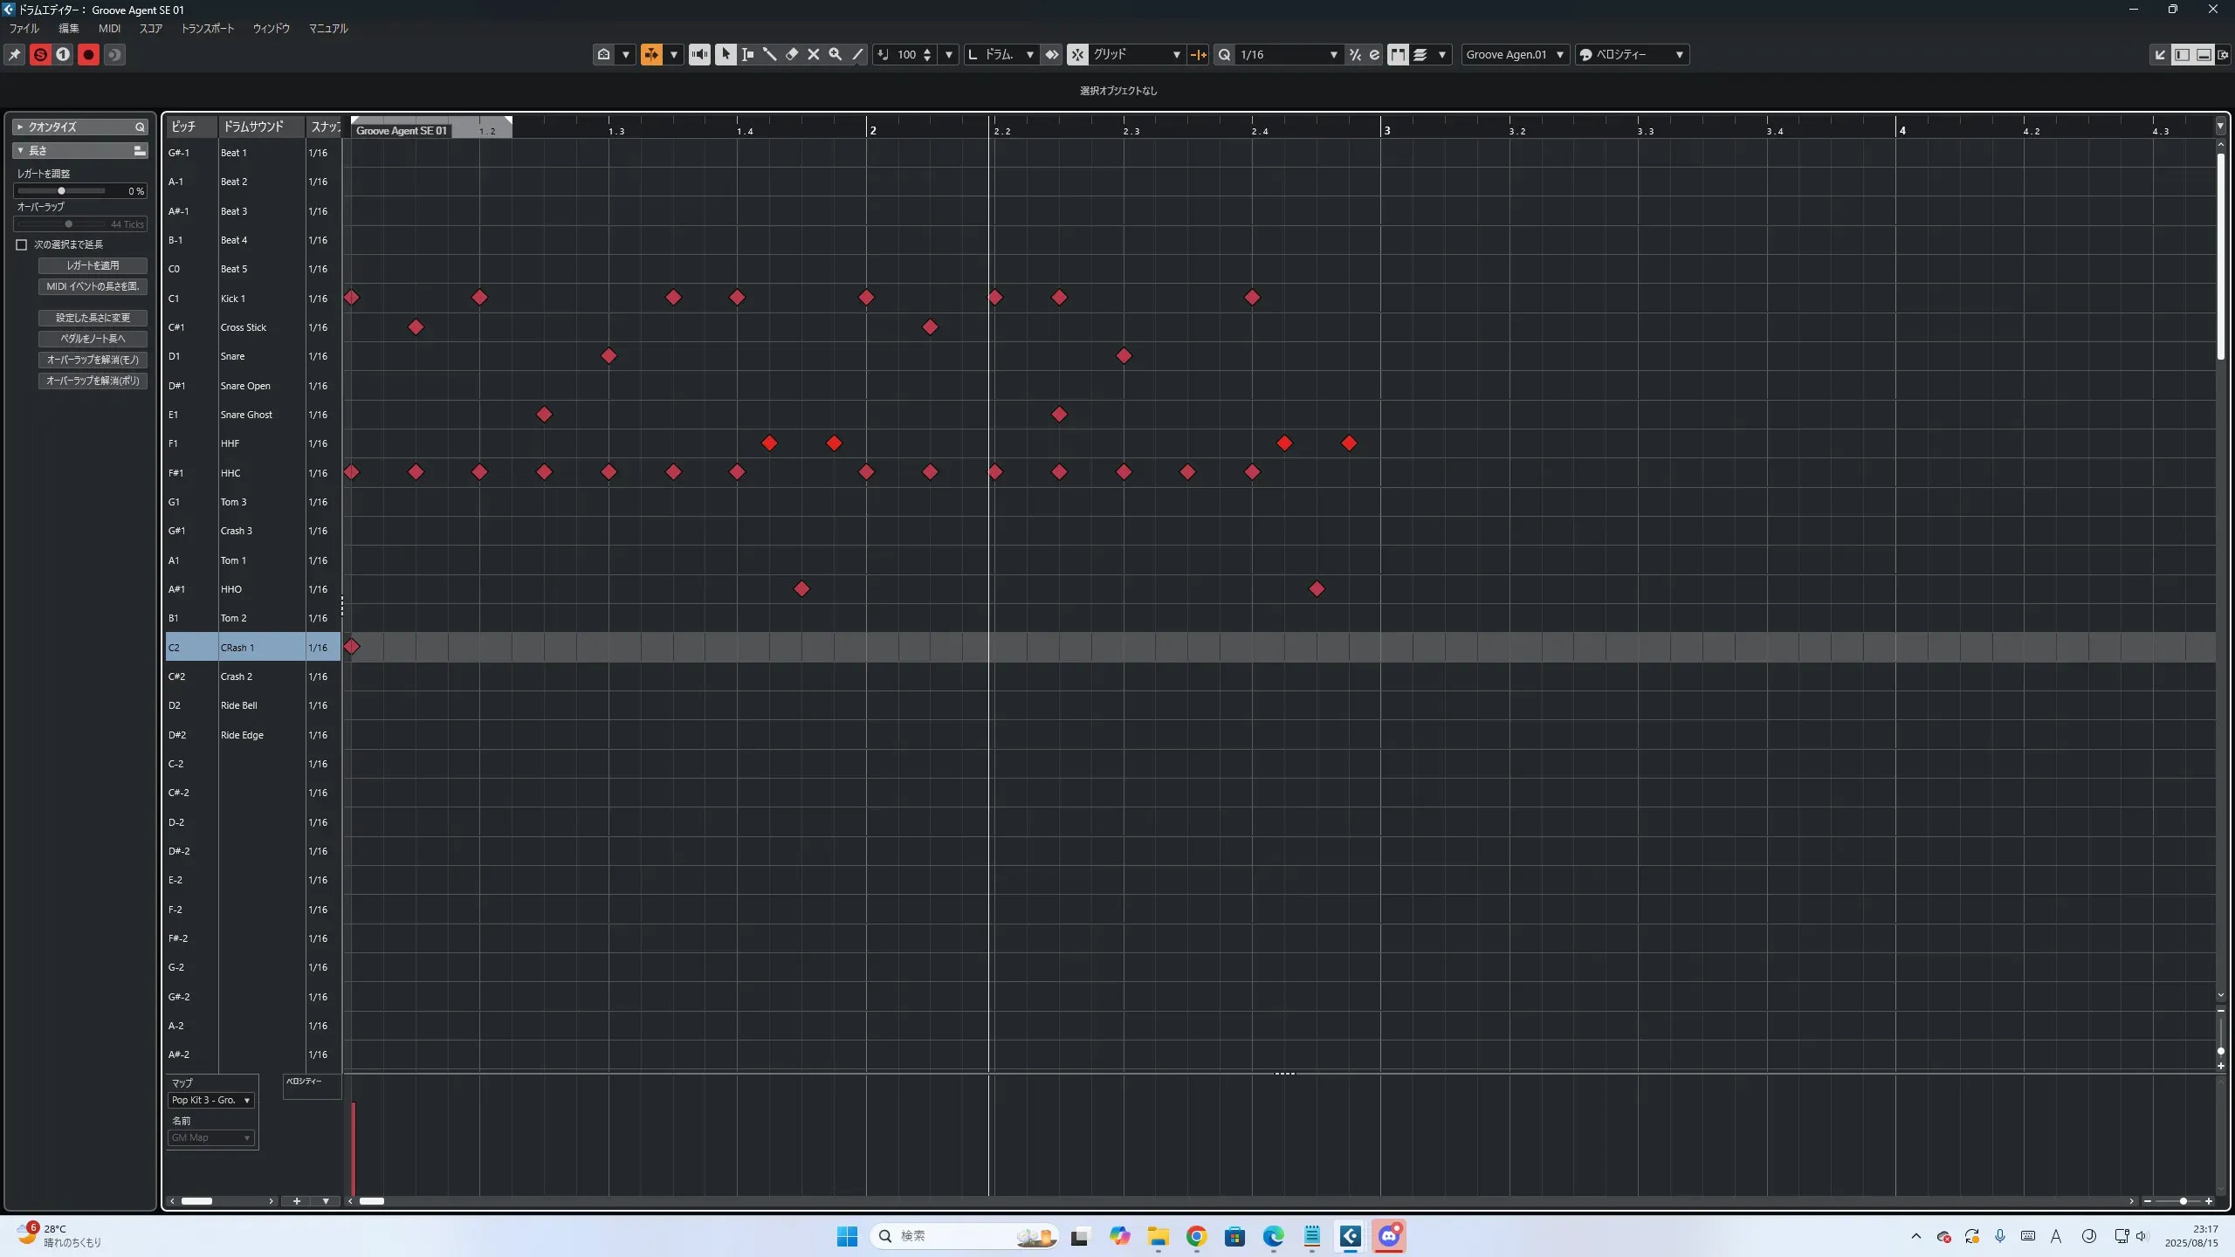Image resolution: width=2235 pixels, height=1257 pixels.
Task: Select the Erase tool
Action: (791, 54)
